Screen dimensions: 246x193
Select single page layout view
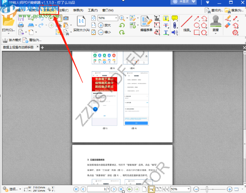coord(144,189)
